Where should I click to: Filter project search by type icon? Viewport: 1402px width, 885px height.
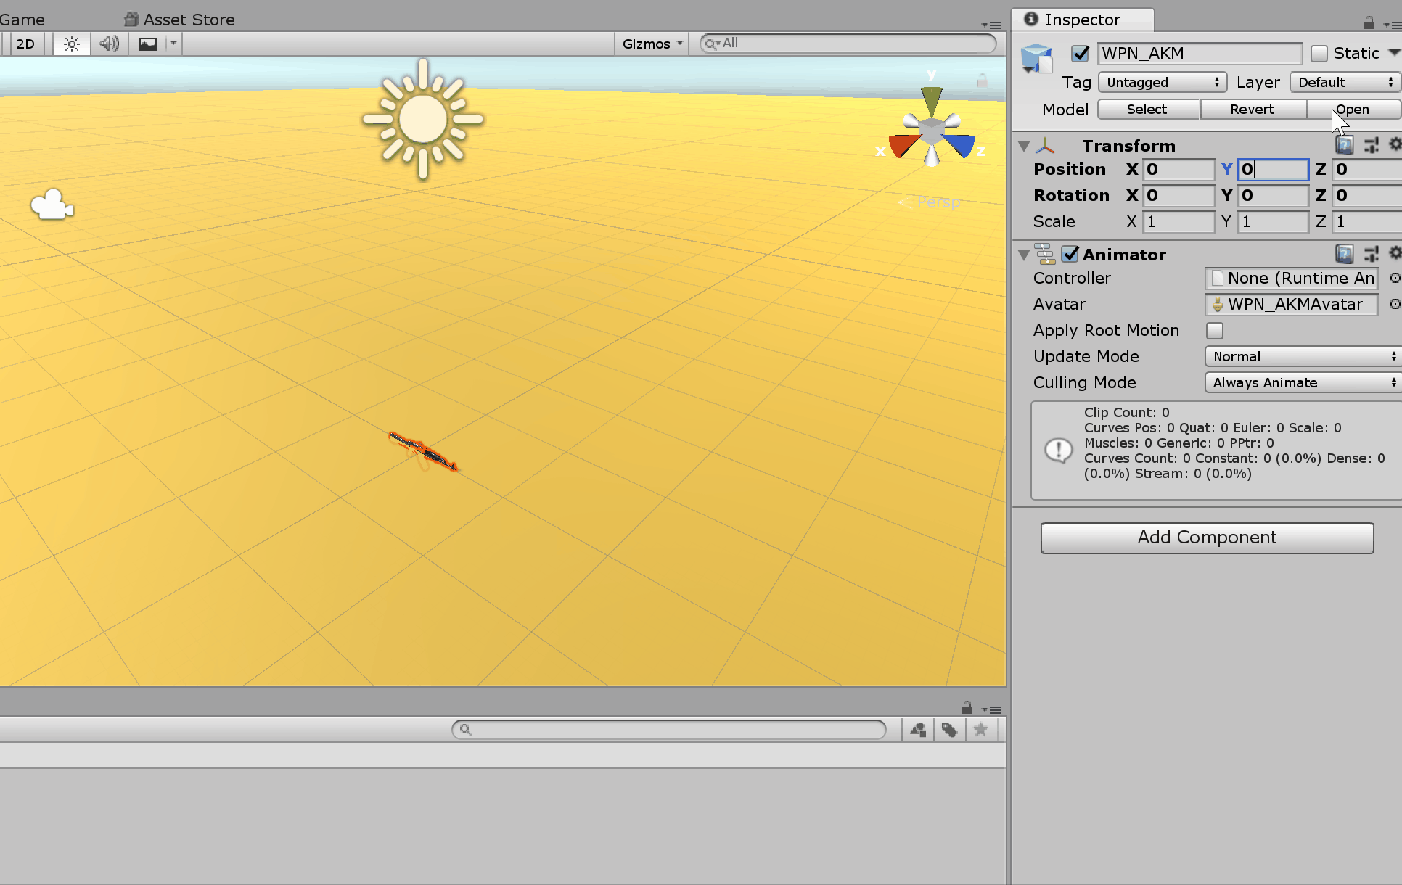pos(918,730)
